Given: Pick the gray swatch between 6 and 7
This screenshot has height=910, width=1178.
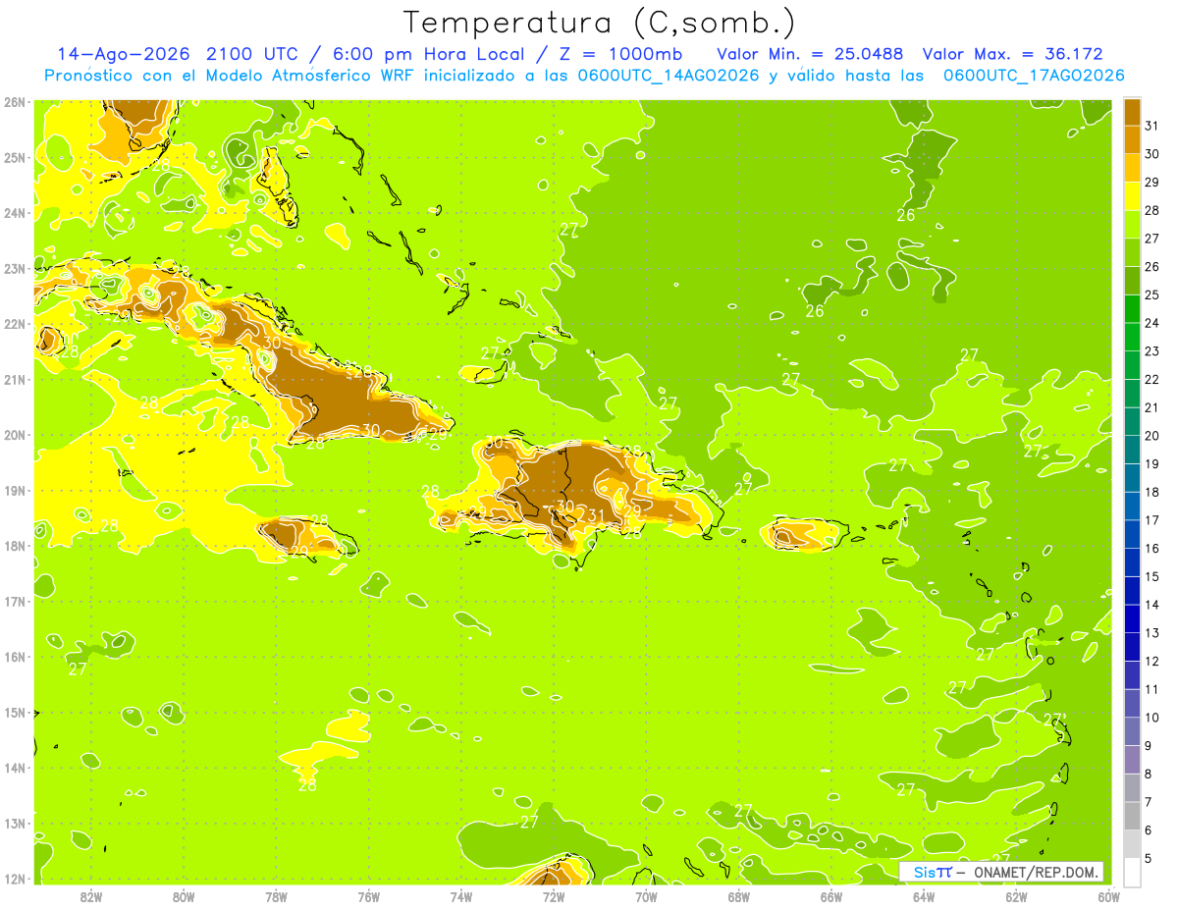Looking at the screenshot, I should (1132, 816).
